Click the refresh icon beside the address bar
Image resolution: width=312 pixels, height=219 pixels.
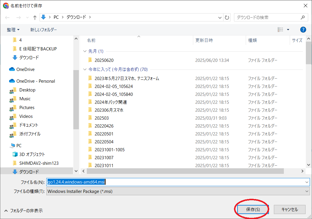tap(227, 18)
